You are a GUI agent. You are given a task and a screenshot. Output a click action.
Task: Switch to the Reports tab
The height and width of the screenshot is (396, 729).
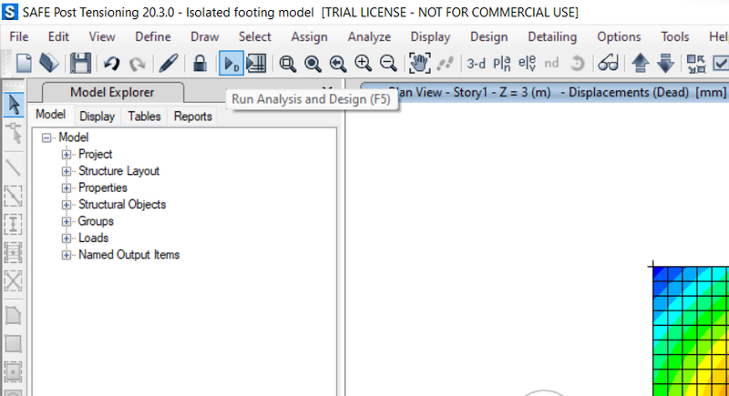pyautogui.click(x=192, y=116)
